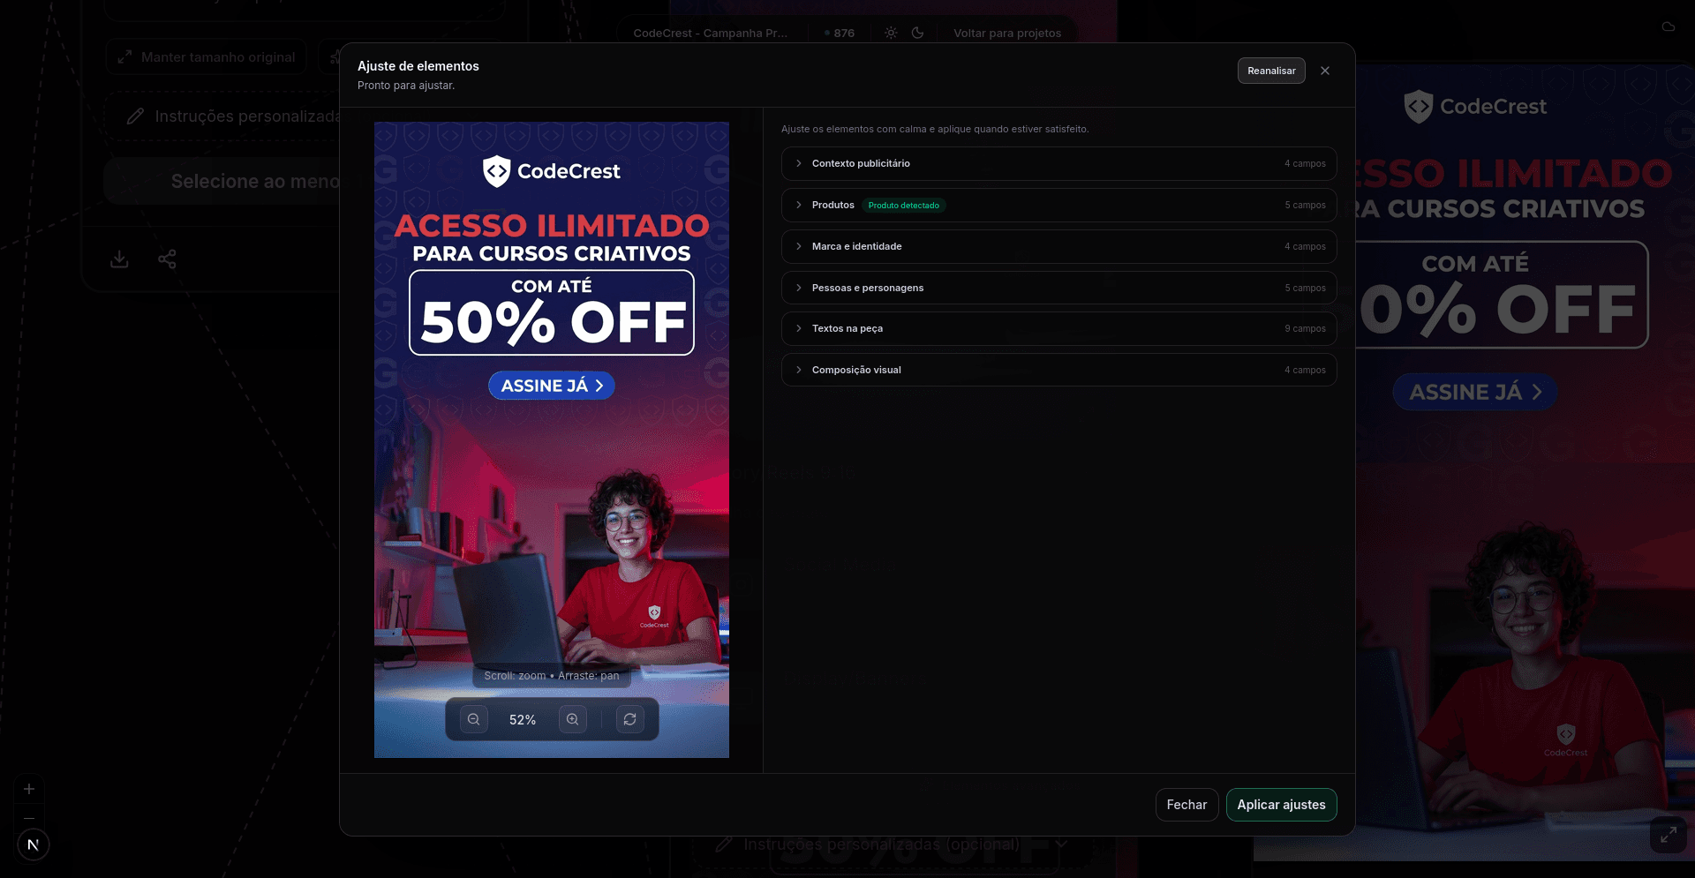Reset the preview zoom
Viewport: 1695px width, 878px height.
pos(630,719)
